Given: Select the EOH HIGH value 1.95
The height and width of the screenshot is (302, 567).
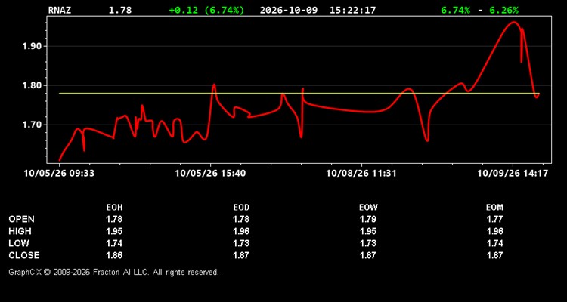Looking at the screenshot, I should 114,231.
